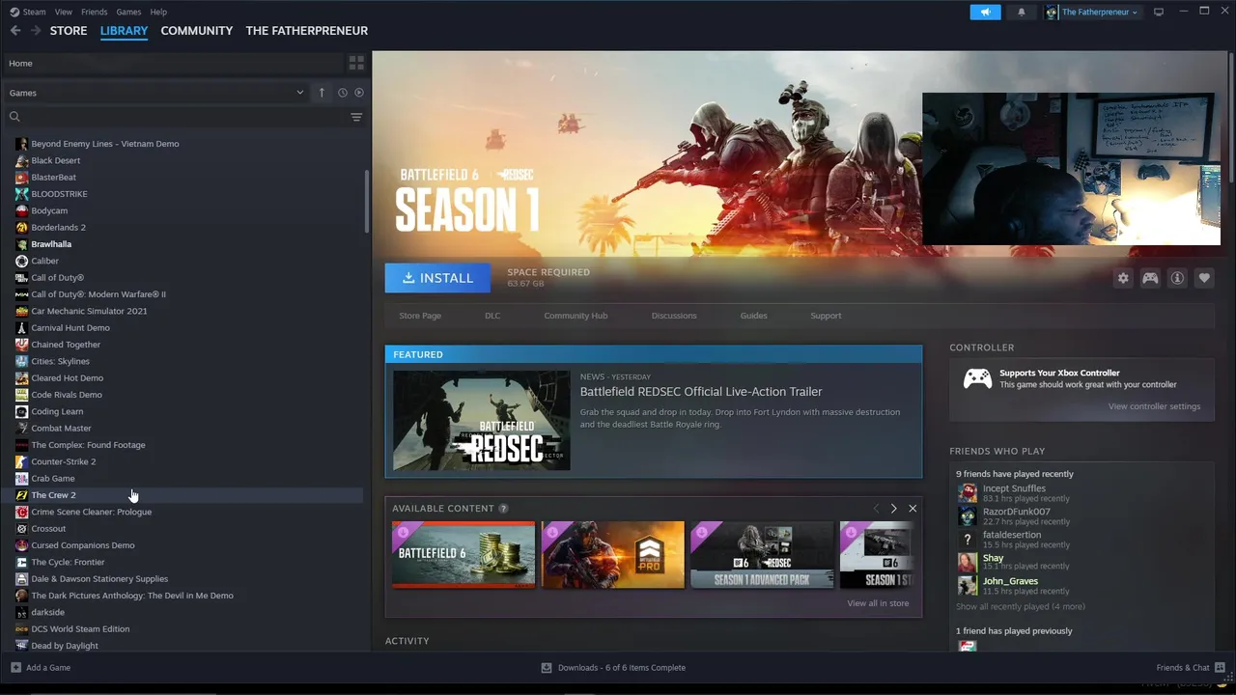This screenshot has width=1236, height=695.
Task: Open the Support link
Action: click(x=826, y=316)
